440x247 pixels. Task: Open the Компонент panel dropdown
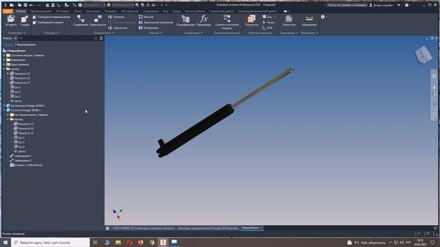[16, 33]
